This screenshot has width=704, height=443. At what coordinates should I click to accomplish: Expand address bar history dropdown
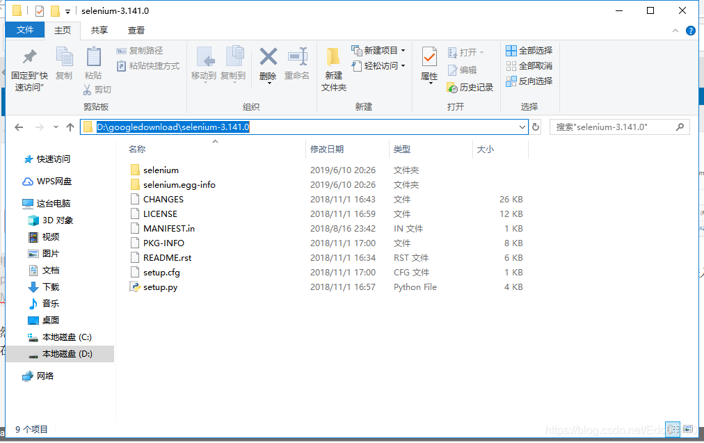[522, 127]
